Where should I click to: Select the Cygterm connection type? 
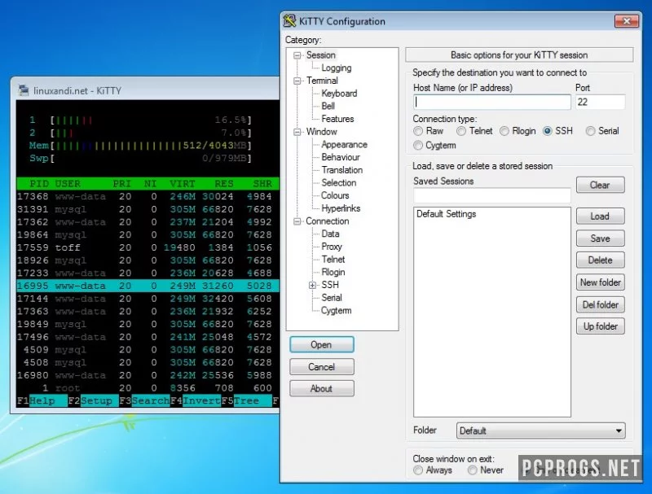[x=418, y=146]
